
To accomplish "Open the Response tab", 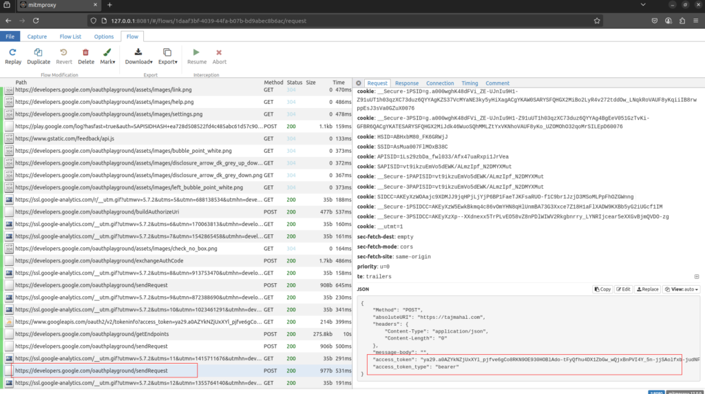I will click(x=406, y=83).
